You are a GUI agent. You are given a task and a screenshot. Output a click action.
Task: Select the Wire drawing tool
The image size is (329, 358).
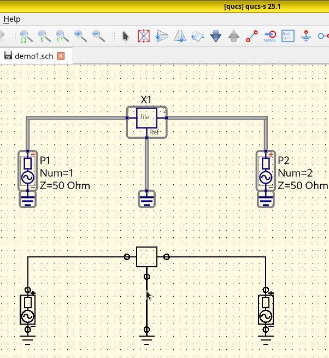[x=252, y=37]
